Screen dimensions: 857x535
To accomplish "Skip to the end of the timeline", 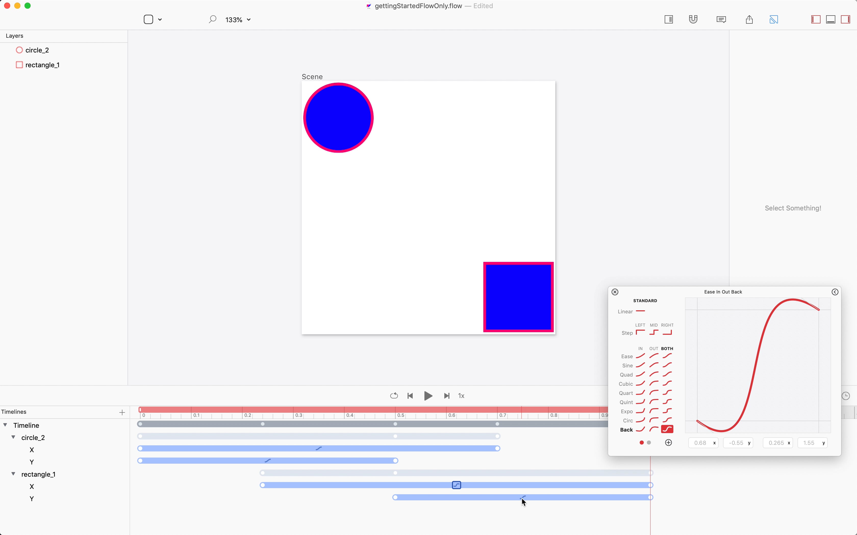I will coord(447,396).
